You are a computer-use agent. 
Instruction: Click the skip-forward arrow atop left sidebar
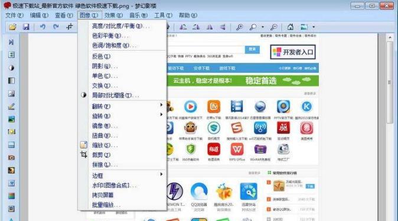11,42
